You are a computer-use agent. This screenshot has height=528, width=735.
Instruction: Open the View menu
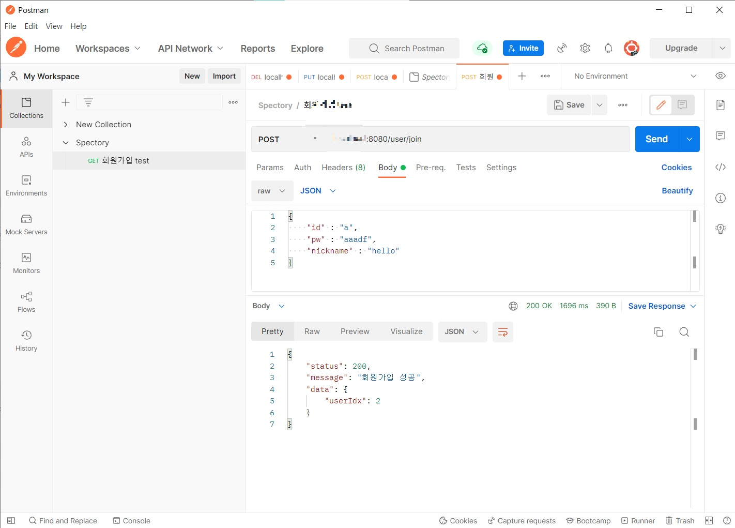pyautogui.click(x=54, y=26)
